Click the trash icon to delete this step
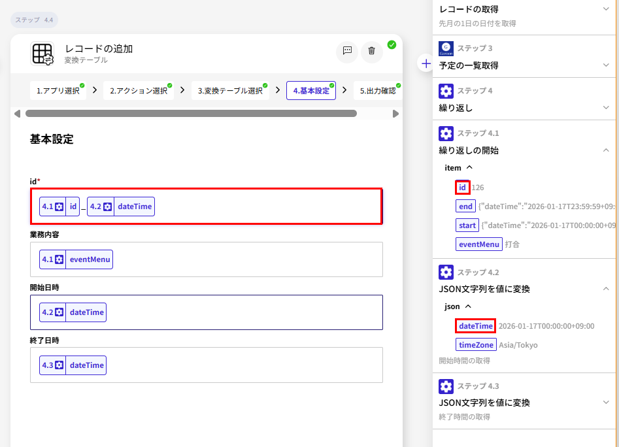This screenshot has width=619, height=447. click(372, 52)
